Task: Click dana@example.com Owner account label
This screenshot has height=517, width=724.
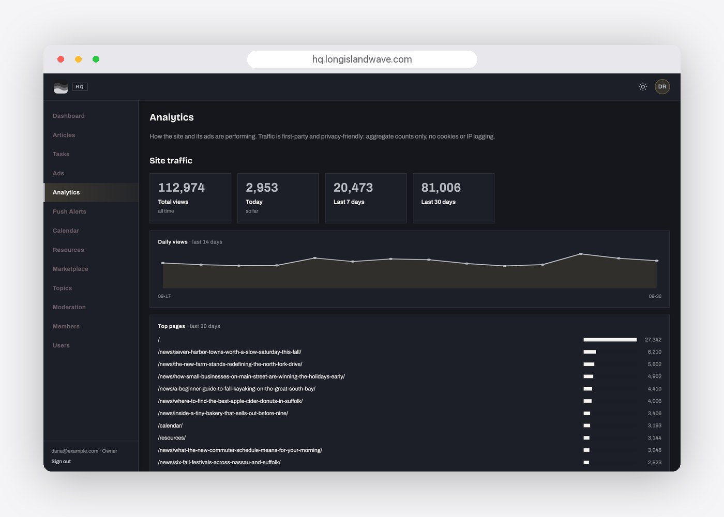Action: tap(84, 451)
